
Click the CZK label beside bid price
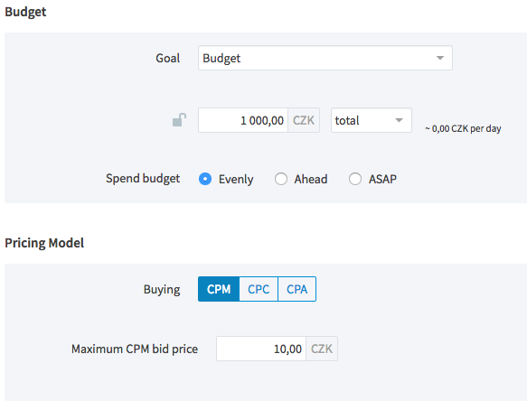[322, 349]
